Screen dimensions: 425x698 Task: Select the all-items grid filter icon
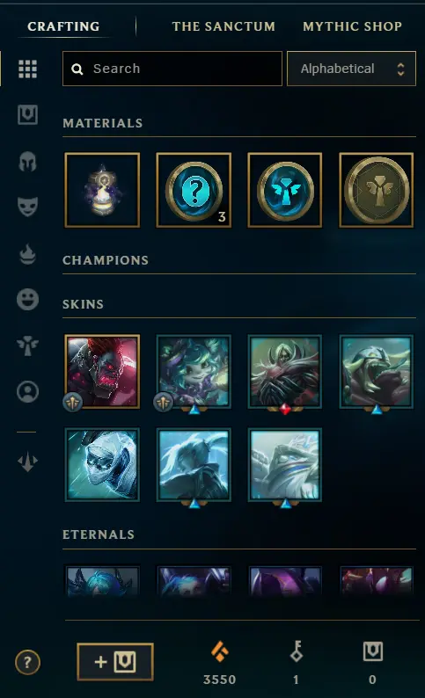click(27, 69)
